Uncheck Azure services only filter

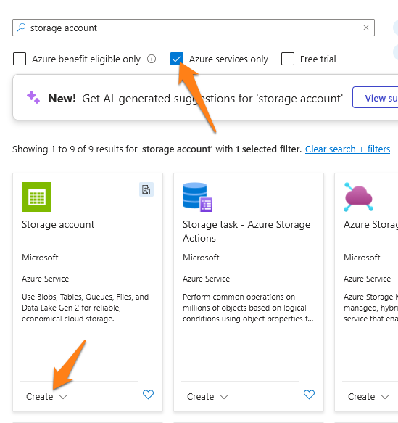click(177, 59)
